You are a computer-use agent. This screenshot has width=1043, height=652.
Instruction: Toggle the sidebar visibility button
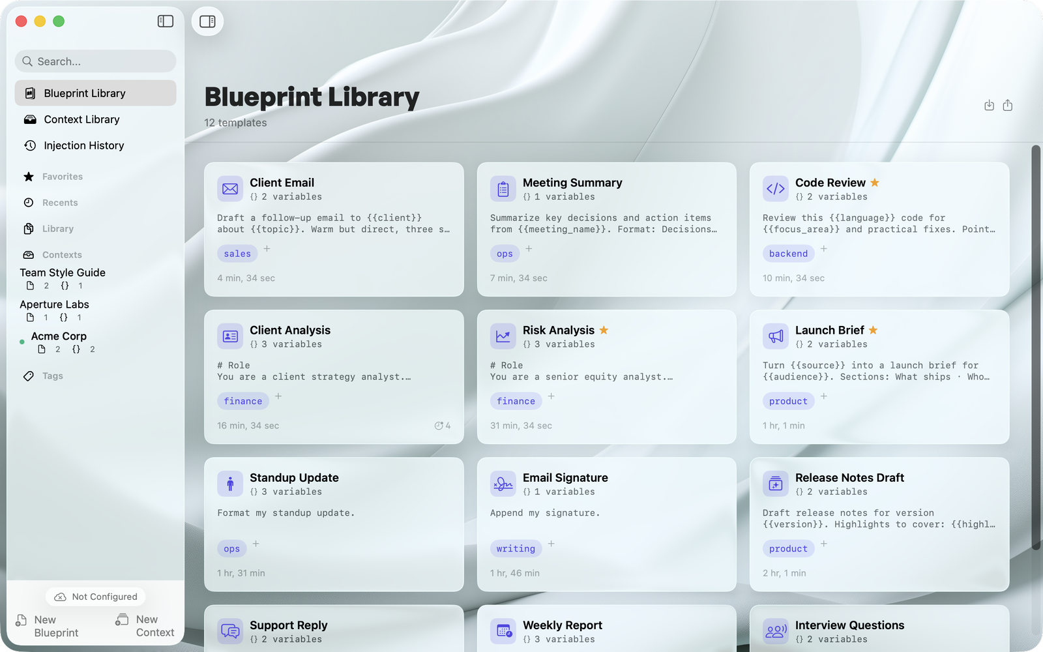coord(166,22)
